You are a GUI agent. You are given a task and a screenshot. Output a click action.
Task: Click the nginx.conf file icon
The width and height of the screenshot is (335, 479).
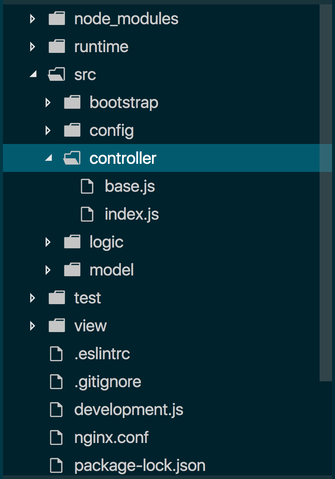click(x=56, y=437)
